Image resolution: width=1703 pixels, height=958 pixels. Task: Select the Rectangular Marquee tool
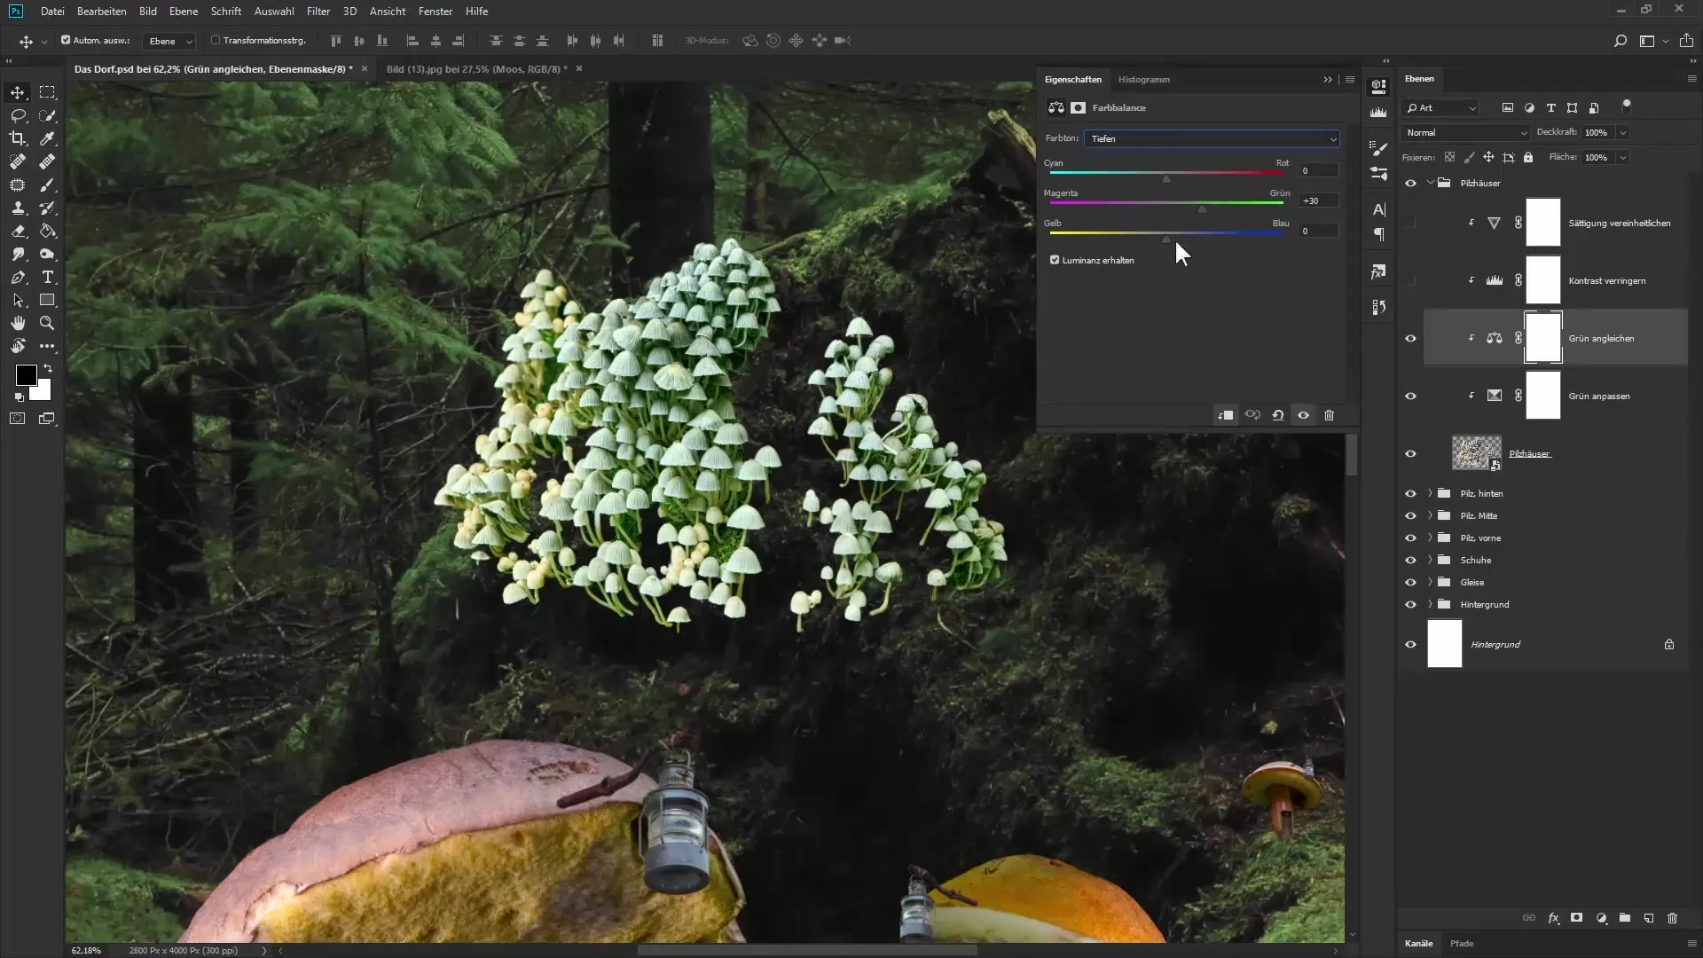point(47,92)
